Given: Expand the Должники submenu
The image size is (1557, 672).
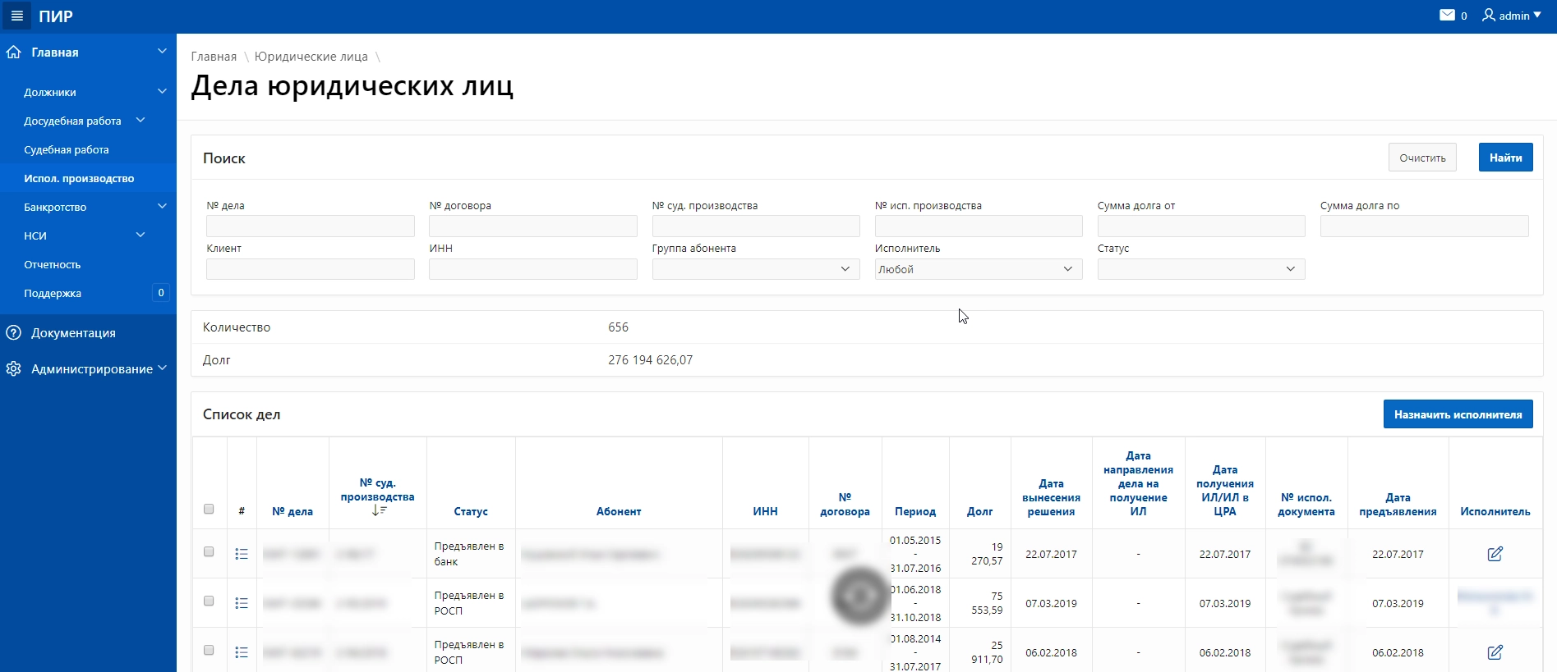Looking at the screenshot, I should coord(162,91).
